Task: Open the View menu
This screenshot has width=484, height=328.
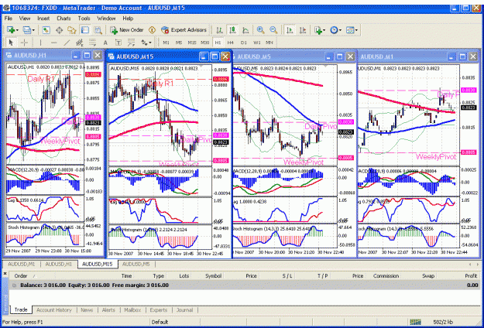Action: [x=25, y=19]
